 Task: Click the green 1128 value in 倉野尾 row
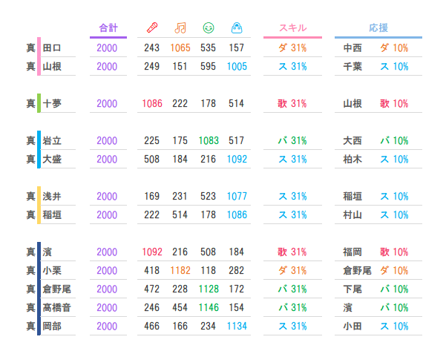coord(209,289)
